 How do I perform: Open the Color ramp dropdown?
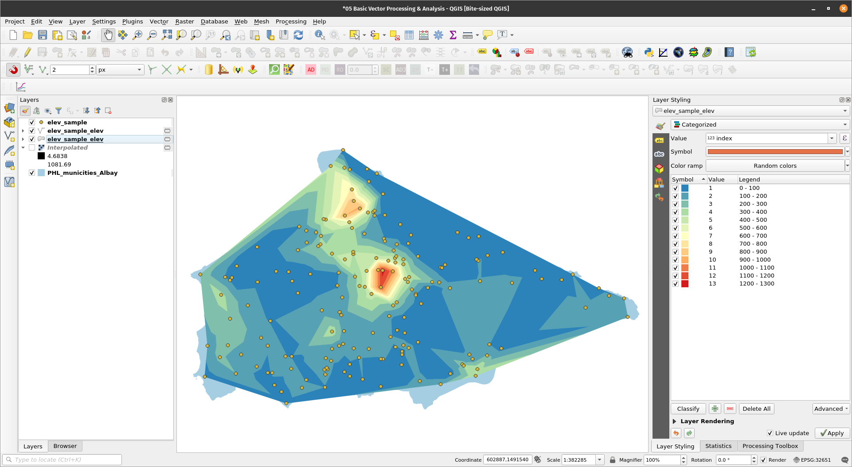click(x=847, y=166)
